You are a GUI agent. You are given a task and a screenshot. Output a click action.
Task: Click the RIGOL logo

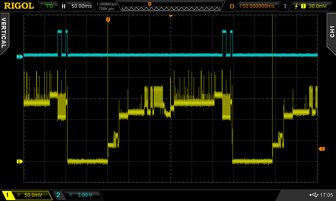pos(19,6)
